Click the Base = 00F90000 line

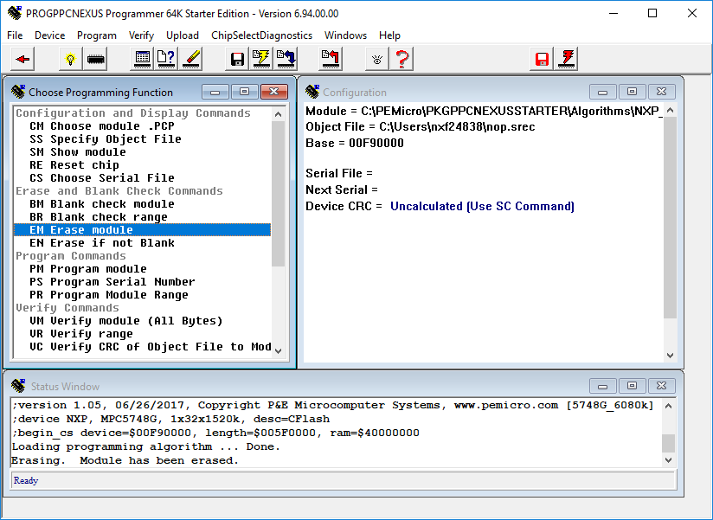[355, 143]
